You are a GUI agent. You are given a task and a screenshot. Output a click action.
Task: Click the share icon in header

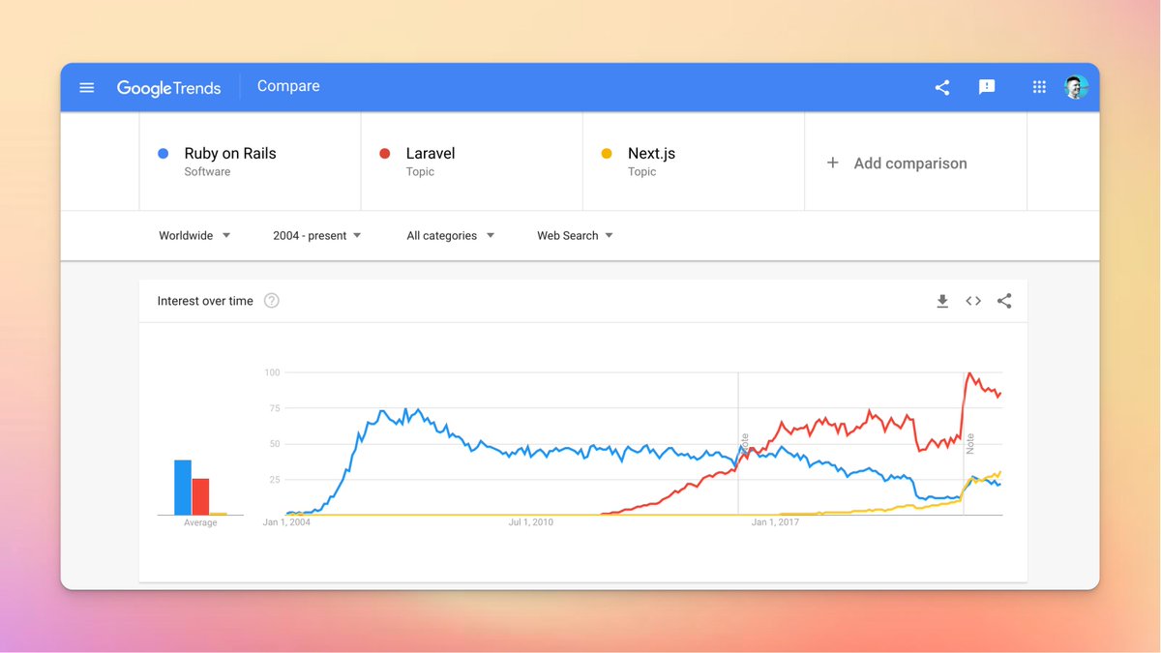942,87
